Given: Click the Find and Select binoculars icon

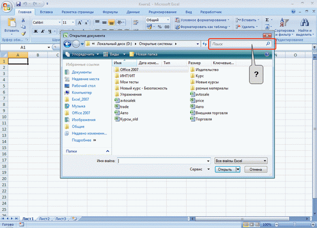Looking at the screenshot, I should (x=304, y=22).
